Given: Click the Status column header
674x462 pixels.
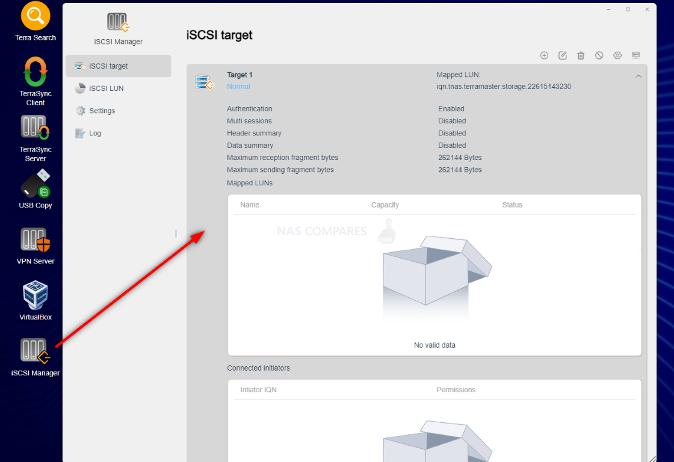Looking at the screenshot, I should coord(512,205).
